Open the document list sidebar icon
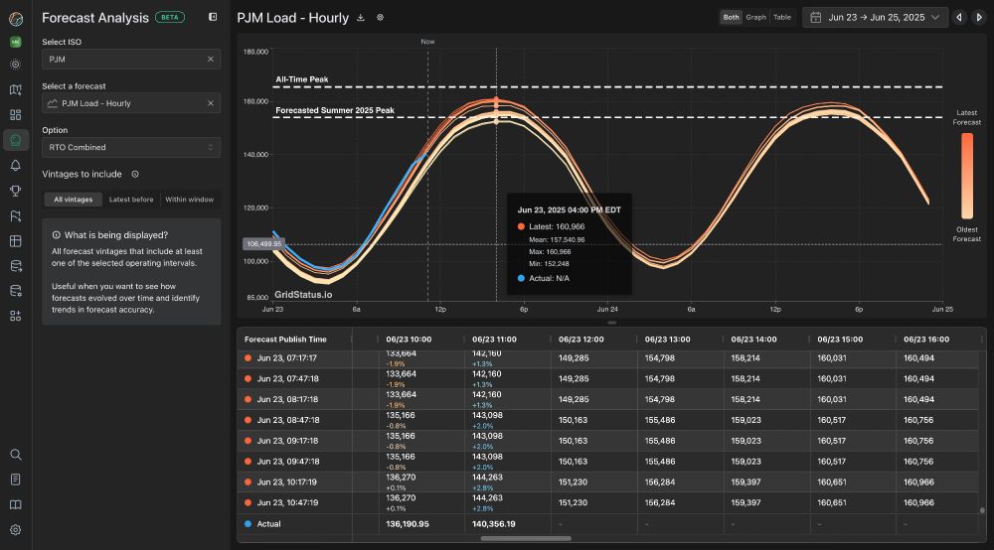This screenshot has height=550, width=994. pos(16,480)
